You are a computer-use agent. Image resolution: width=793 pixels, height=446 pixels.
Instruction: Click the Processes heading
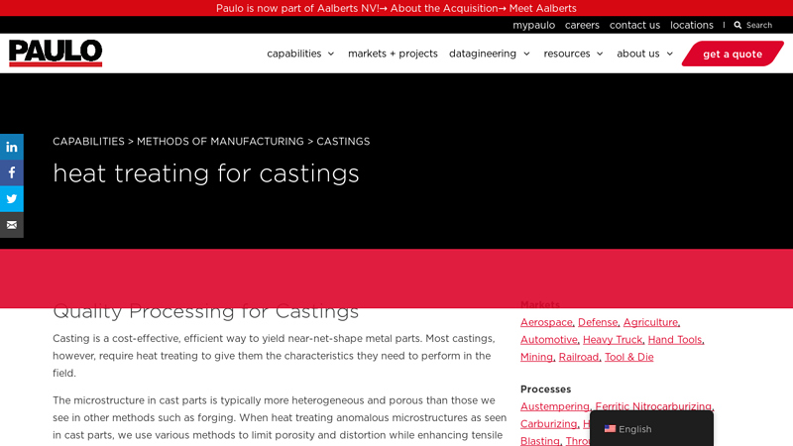pyautogui.click(x=546, y=390)
